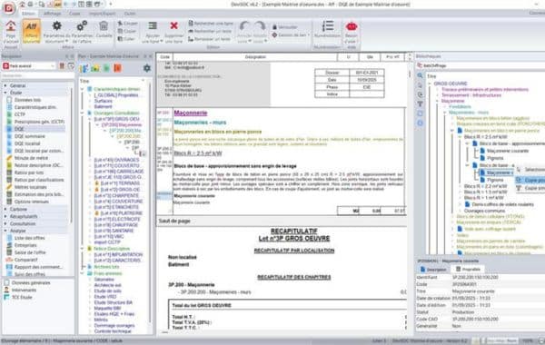The image size is (545, 345).
Task: Open the Corbeille trash icon in ribbon
Action: tap(104, 30)
